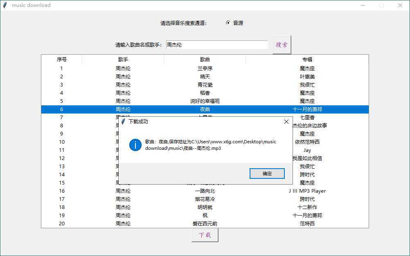Select the 晴天 song row
The width and height of the screenshot is (410, 256).
coord(205,76)
